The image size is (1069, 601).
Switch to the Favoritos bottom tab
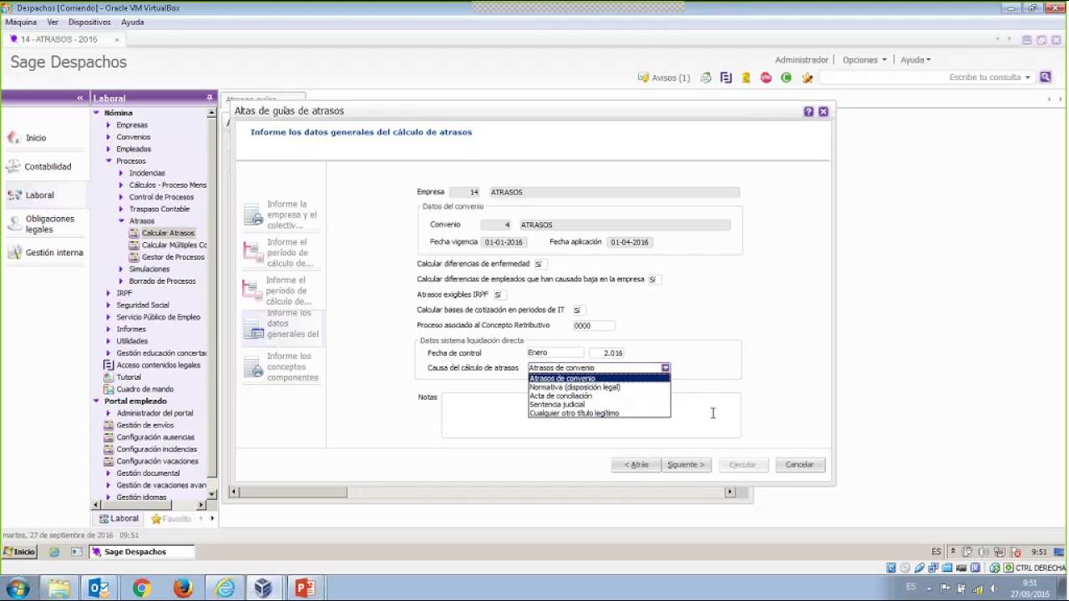coord(171,518)
